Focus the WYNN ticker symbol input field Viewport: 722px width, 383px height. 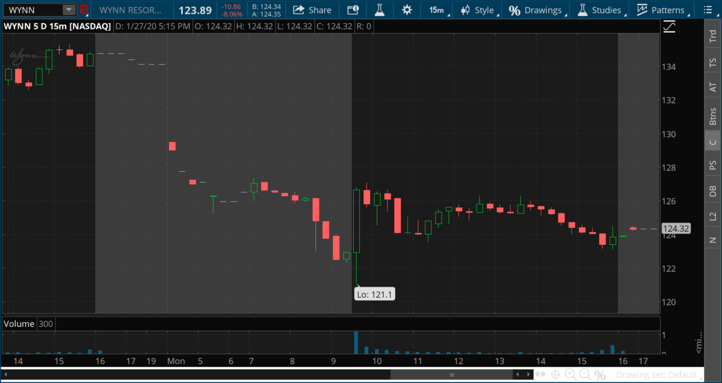coord(34,10)
